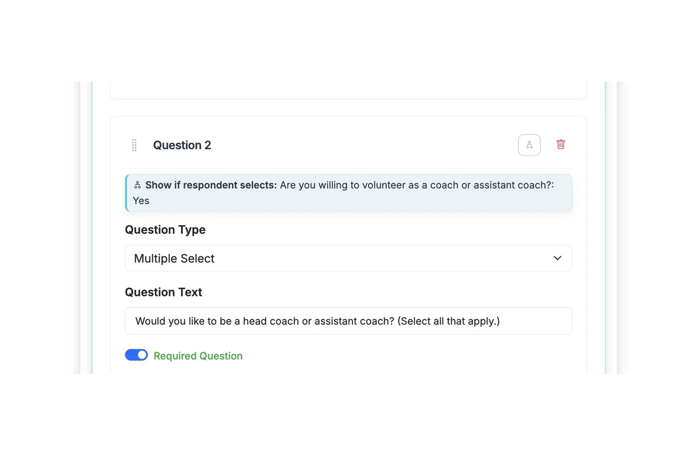
Task: Click the Show if respondent selects condition banner
Action: click(x=348, y=193)
